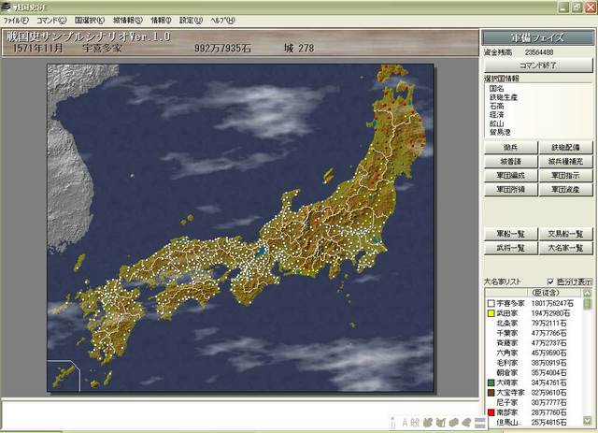This screenshot has height=433, width=598.
Task: Click the 徴兵 button
Action: coord(511,148)
